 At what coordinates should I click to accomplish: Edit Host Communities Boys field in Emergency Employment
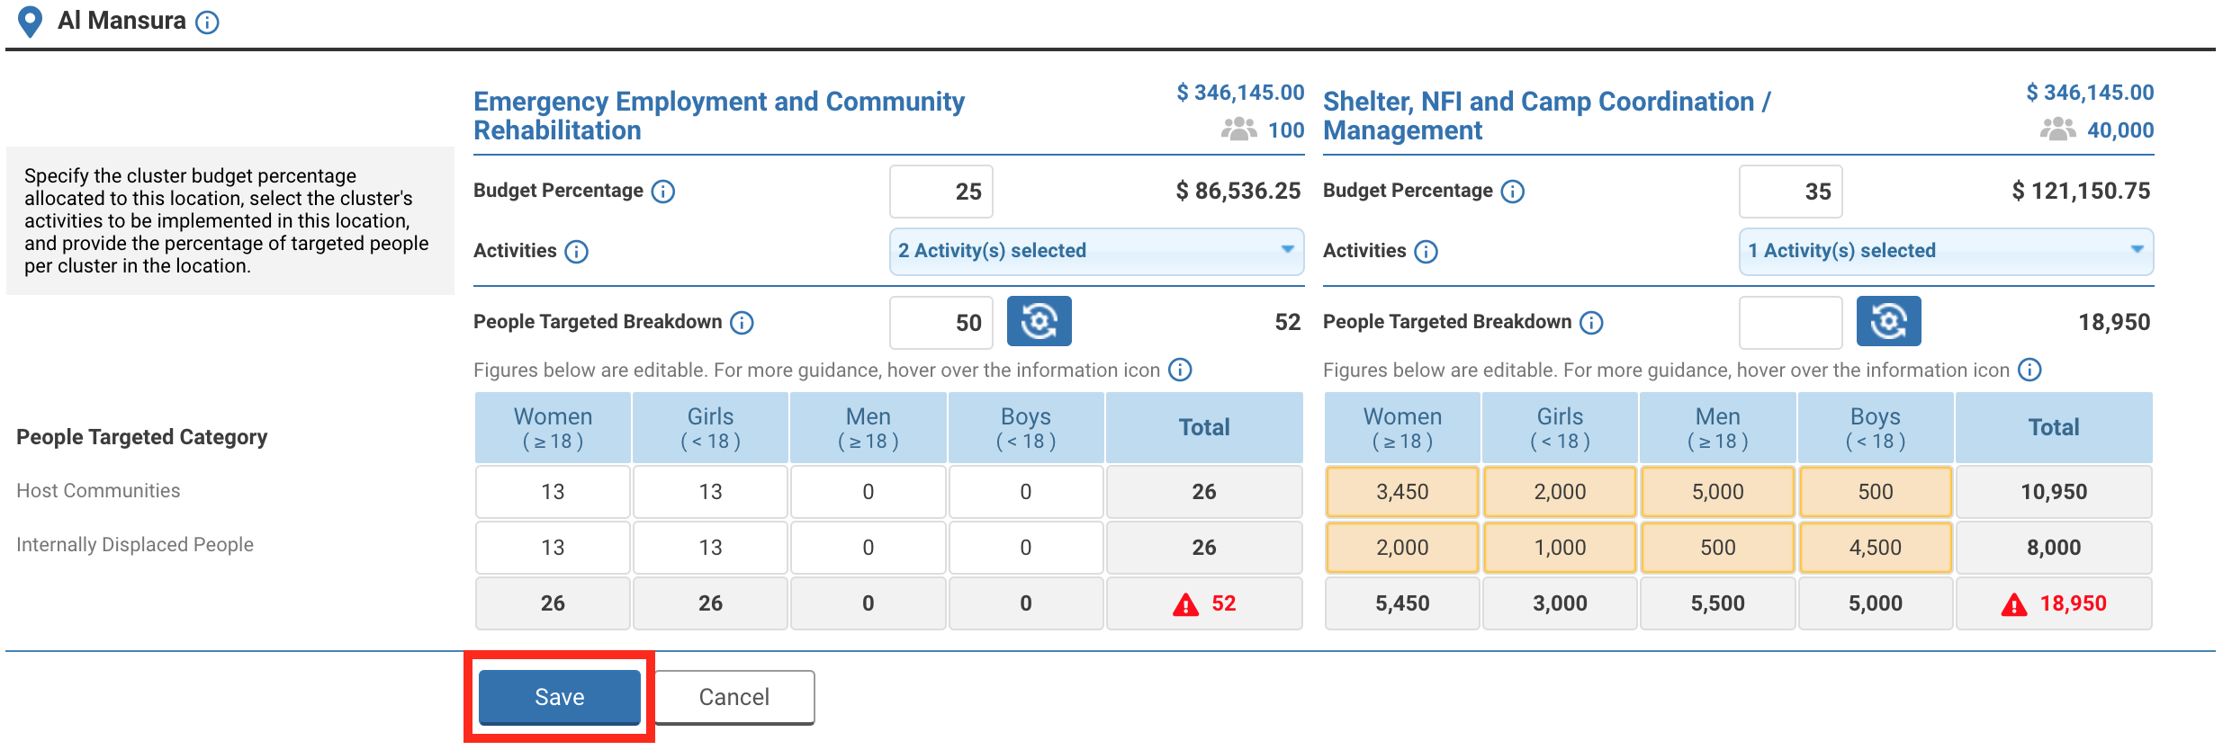click(1025, 492)
